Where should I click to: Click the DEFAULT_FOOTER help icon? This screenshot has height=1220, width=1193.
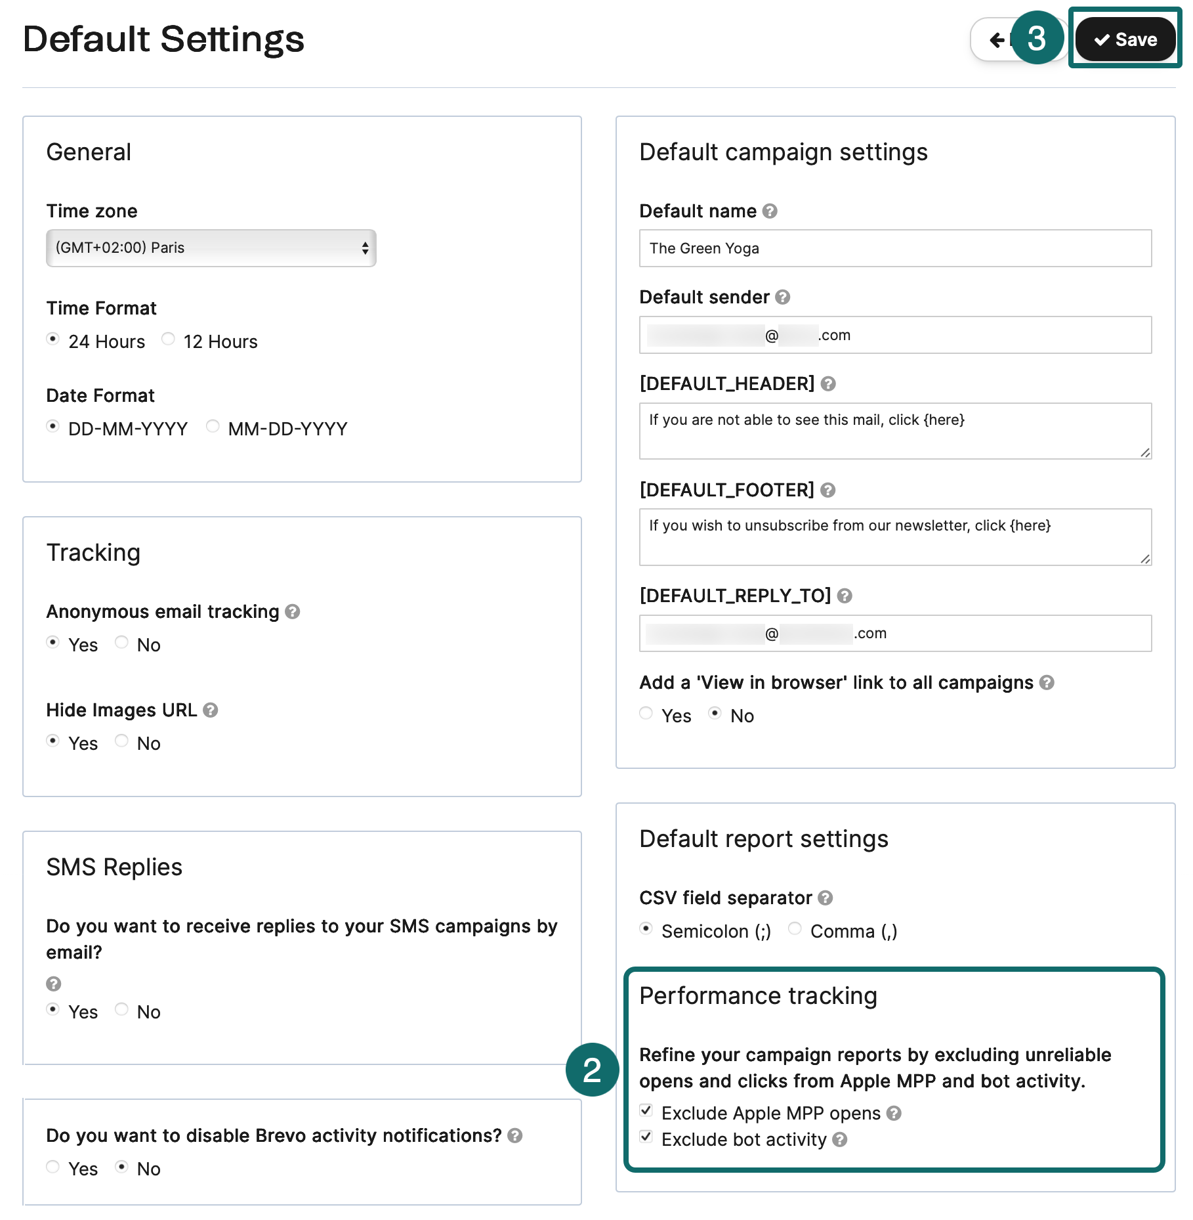click(828, 490)
